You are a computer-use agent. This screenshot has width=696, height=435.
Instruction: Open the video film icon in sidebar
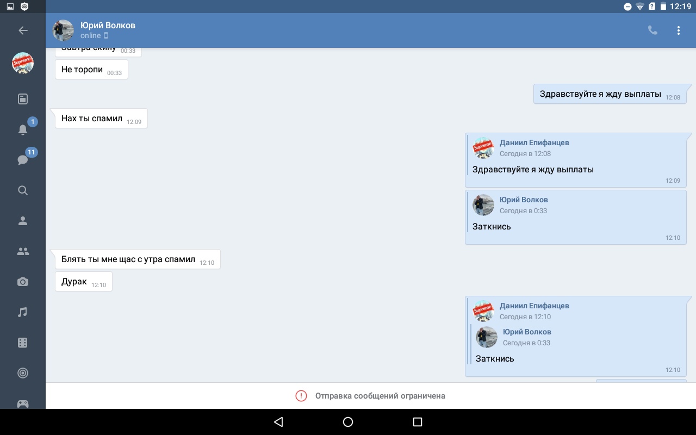pos(23,343)
